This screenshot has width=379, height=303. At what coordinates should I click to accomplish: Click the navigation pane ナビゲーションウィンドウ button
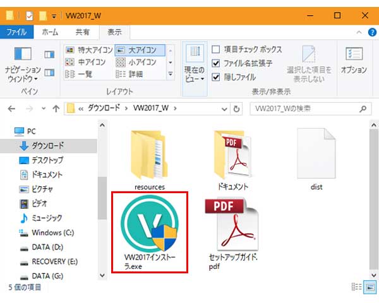tap(23, 64)
